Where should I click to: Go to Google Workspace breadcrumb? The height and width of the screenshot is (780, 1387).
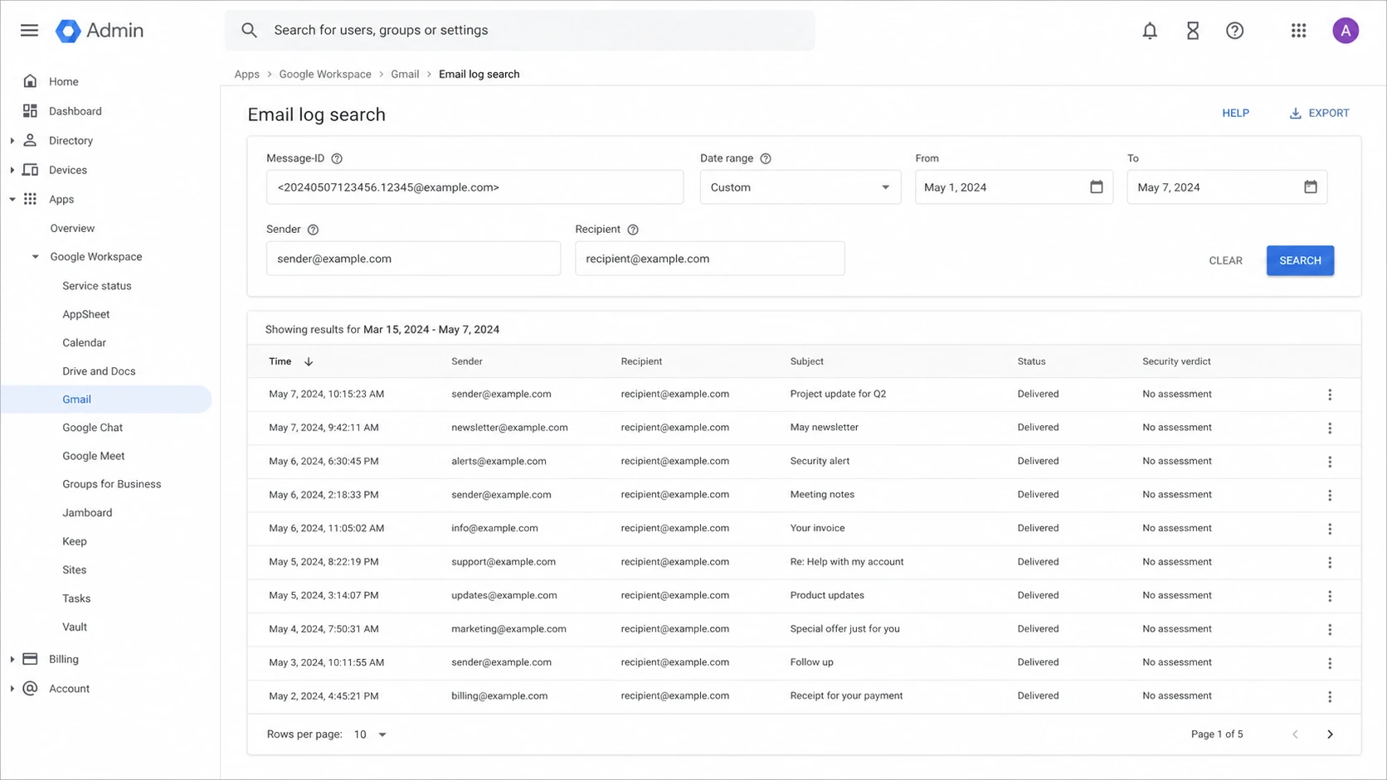click(x=325, y=75)
